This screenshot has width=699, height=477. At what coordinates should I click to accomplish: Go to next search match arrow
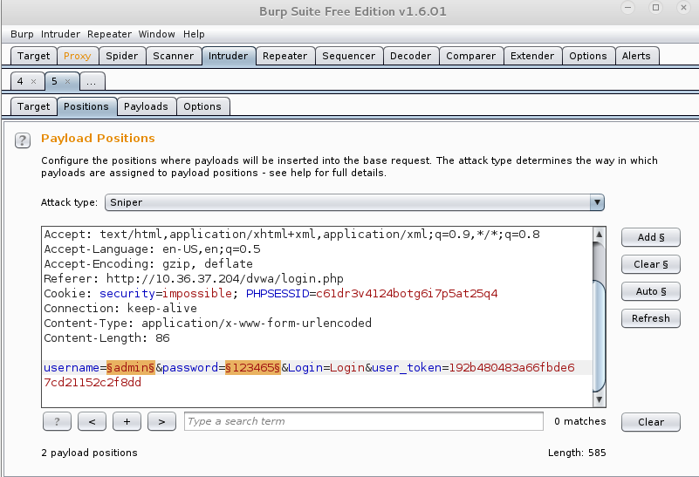[x=161, y=421]
